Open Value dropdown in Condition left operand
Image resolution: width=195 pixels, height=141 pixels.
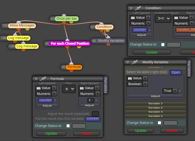148,18
